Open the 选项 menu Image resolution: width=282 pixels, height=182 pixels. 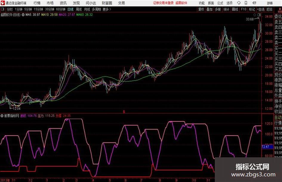tap(229, 3)
